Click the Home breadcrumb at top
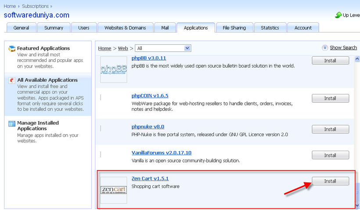 (x=10, y=6)
